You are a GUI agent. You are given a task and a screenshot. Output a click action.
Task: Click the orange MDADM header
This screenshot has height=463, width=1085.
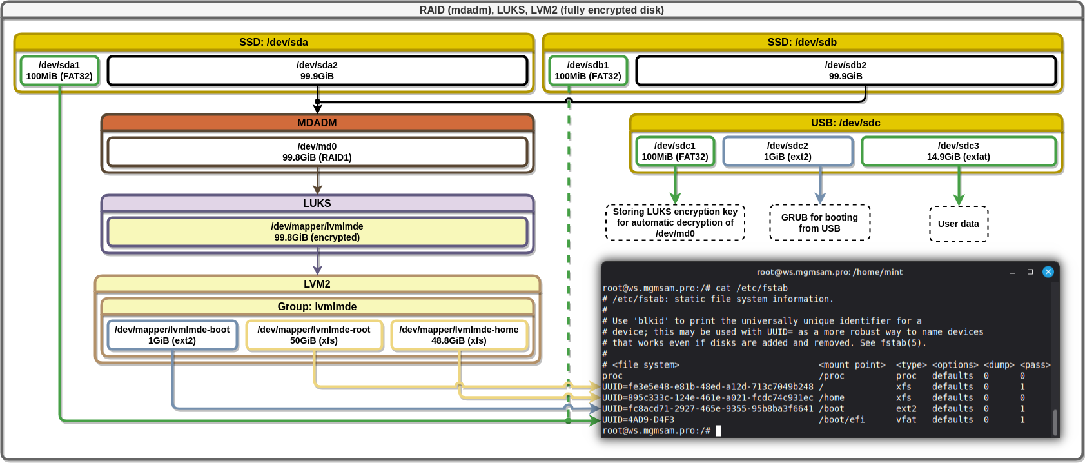coord(317,123)
